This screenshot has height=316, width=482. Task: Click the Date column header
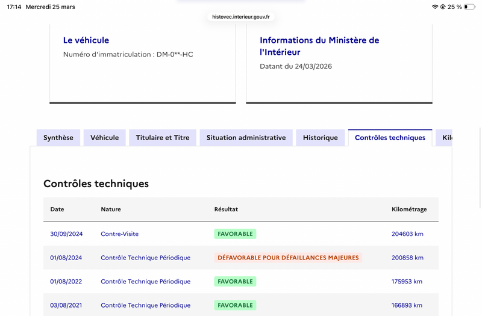pyautogui.click(x=57, y=209)
